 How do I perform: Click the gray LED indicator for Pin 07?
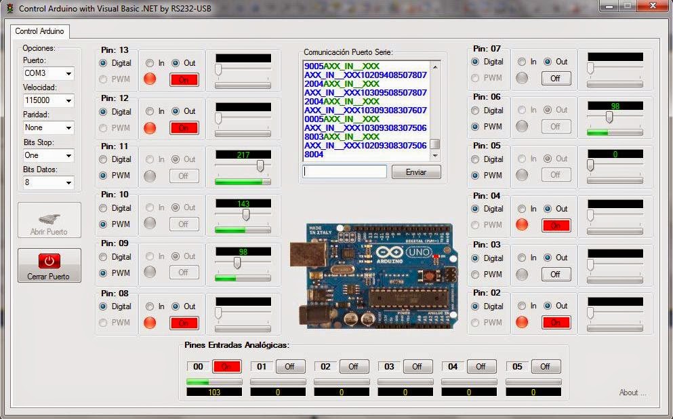click(x=522, y=78)
